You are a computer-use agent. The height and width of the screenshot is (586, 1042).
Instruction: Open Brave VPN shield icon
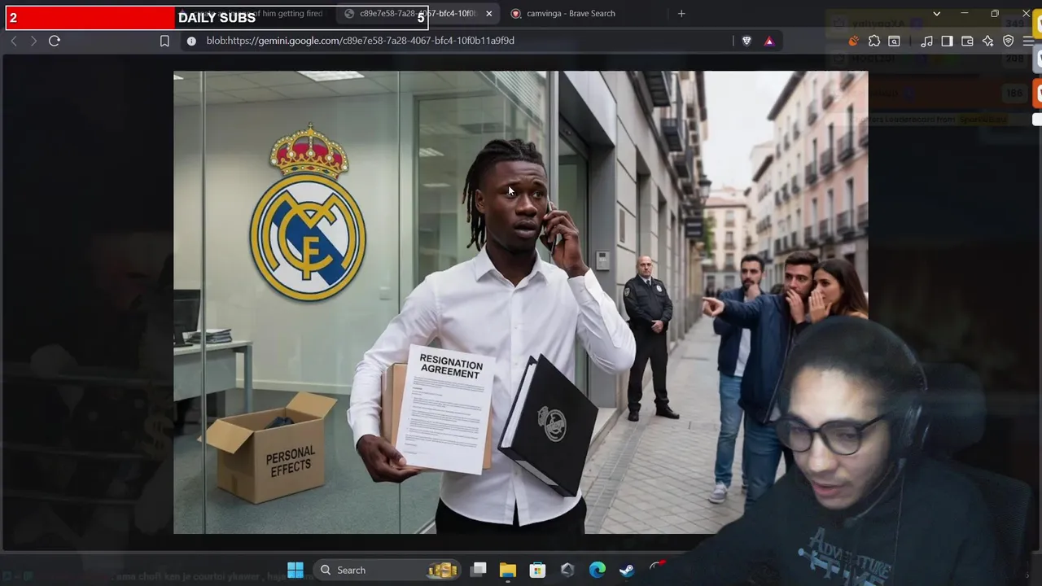click(1008, 41)
